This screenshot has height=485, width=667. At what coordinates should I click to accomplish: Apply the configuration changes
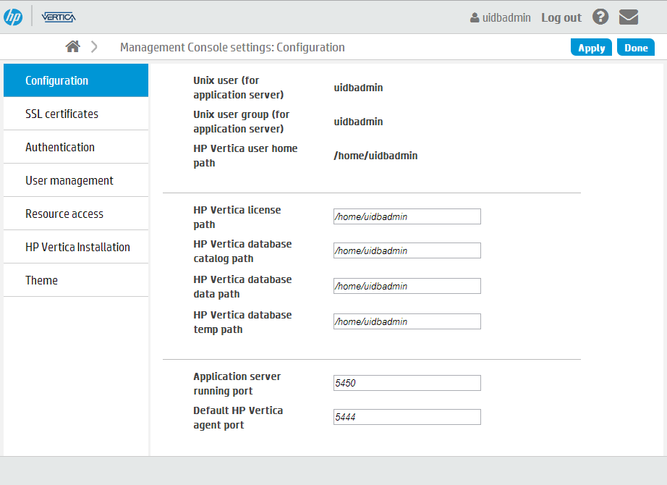pyautogui.click(x=591, y=47)
